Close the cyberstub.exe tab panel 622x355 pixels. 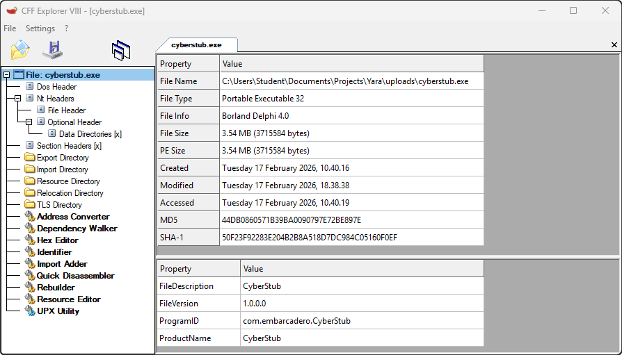click(614, 44)
